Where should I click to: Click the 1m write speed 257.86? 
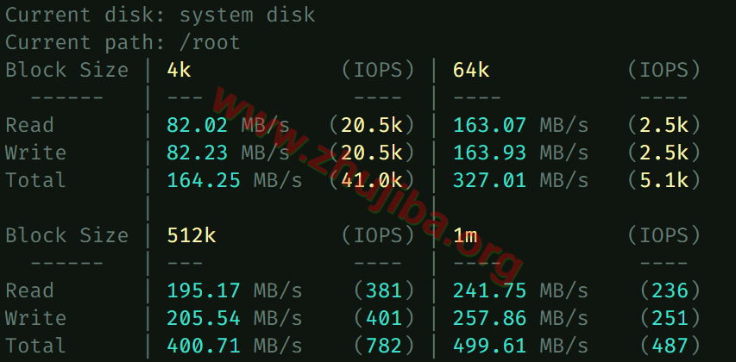[x=490, y=318]
